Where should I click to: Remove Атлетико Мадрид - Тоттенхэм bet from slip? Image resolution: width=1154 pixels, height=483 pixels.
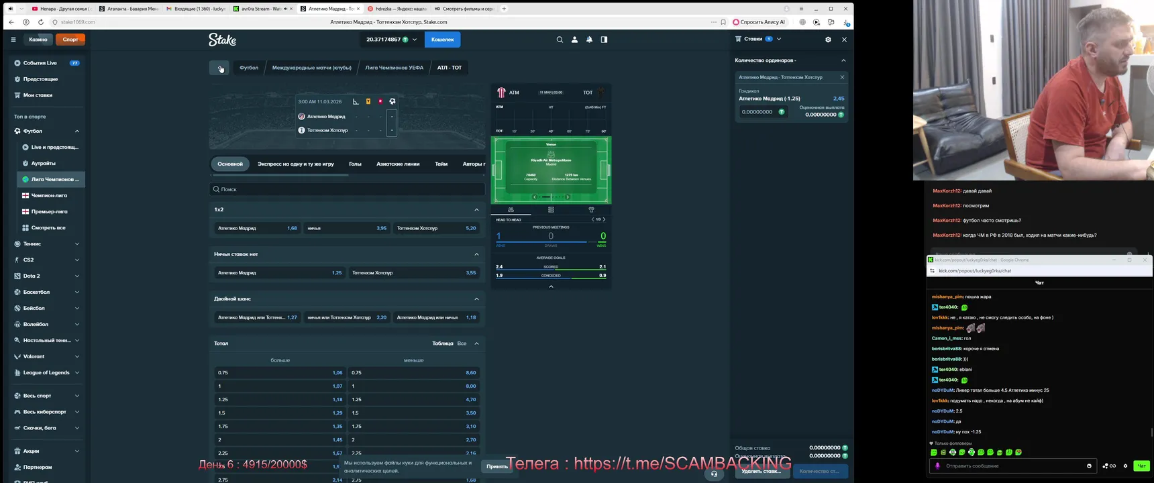(842, 77)
